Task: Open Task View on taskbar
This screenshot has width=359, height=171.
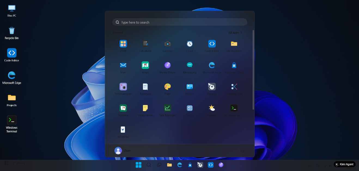Action: click(x=159, y=165)
